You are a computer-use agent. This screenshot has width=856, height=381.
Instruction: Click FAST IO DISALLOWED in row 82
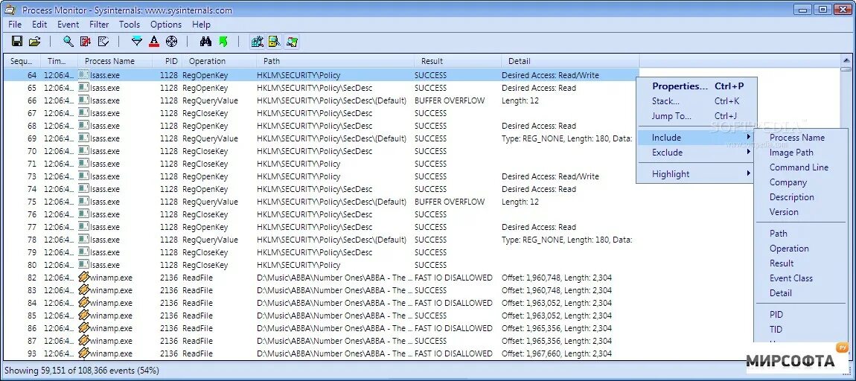(453, 278)
